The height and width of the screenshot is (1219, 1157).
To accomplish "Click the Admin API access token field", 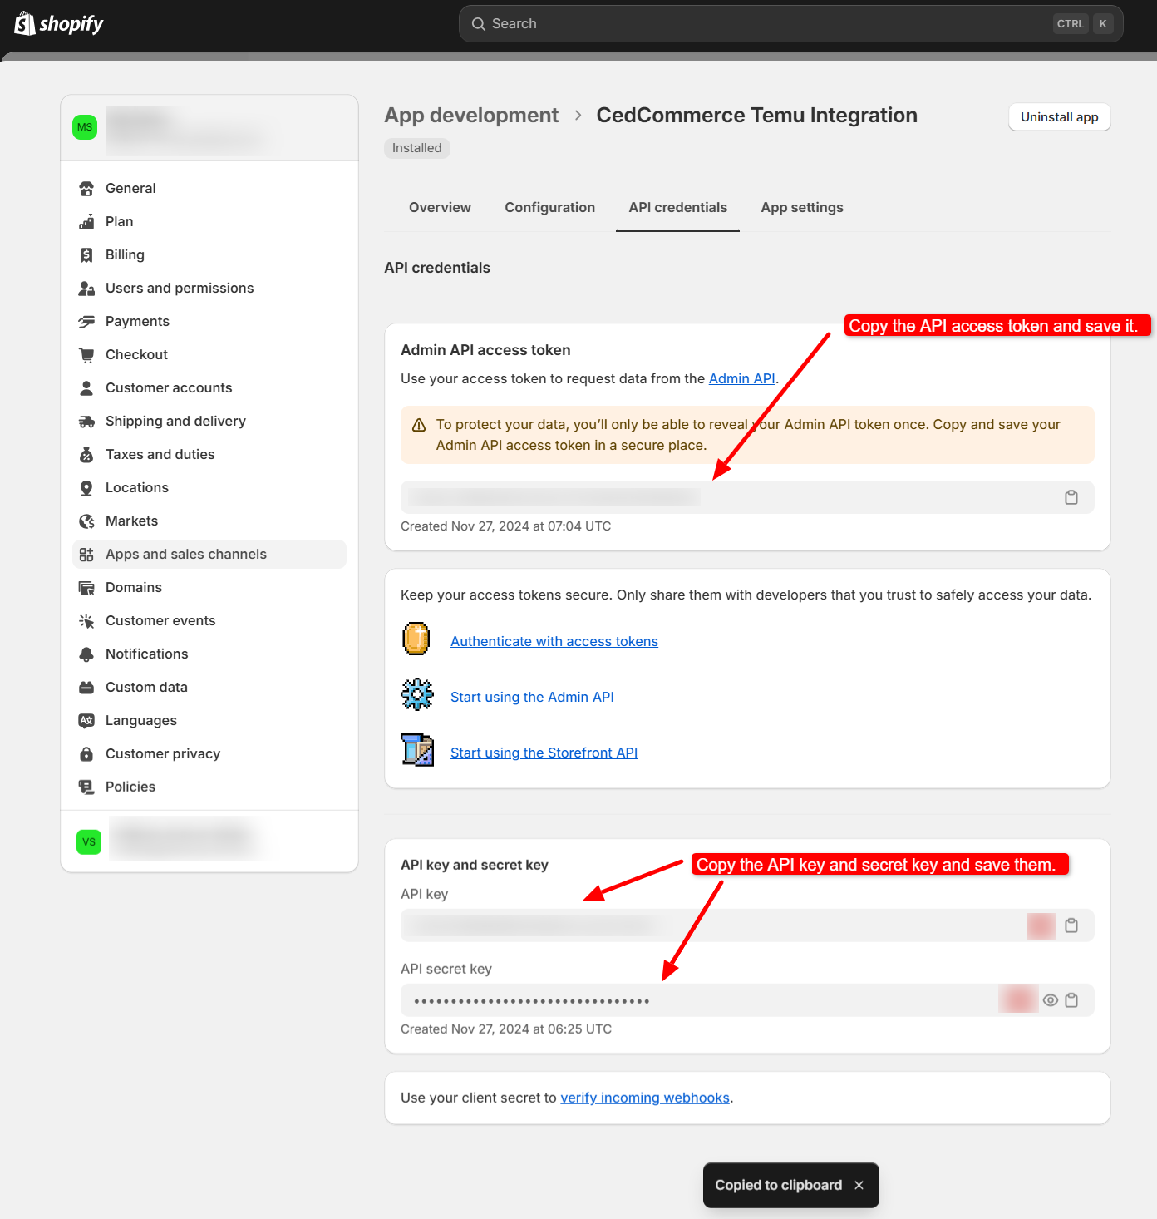I will (x=747, y=497).
